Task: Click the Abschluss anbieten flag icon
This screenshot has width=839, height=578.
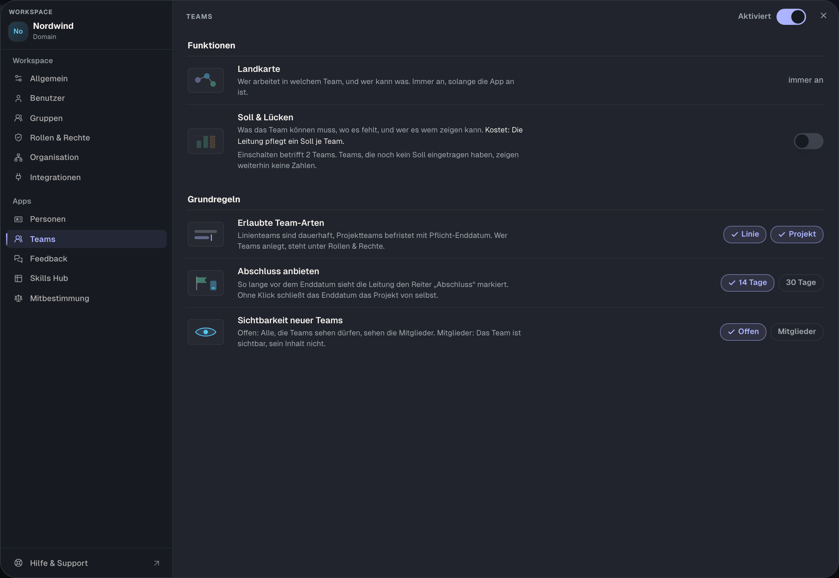Action: pyautogui.click(x=205, y=283)
